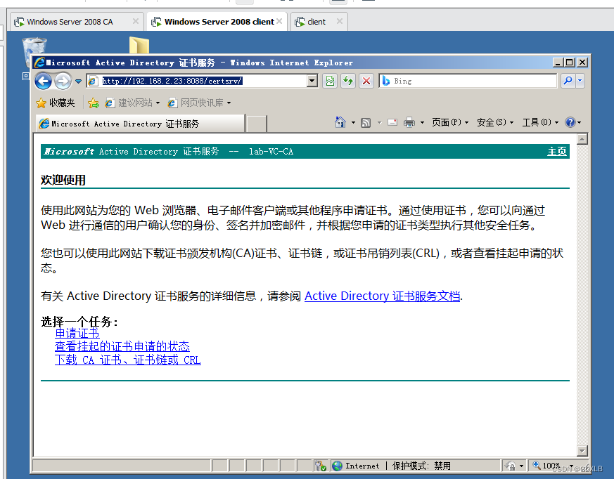Image resolution: width=614 pixels, height=479 pixels.
Task: Click the red Stop loading button
Action: [366, 81]
